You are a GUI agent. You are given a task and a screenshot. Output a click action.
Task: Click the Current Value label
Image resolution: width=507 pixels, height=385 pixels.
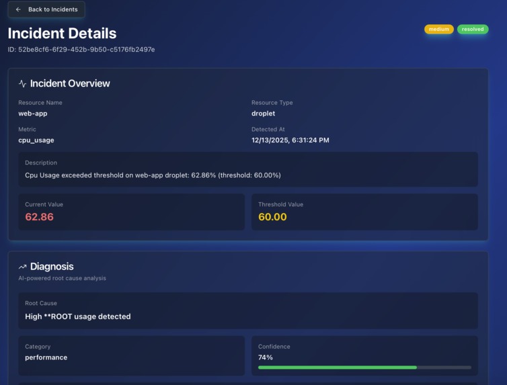[44, 204]
